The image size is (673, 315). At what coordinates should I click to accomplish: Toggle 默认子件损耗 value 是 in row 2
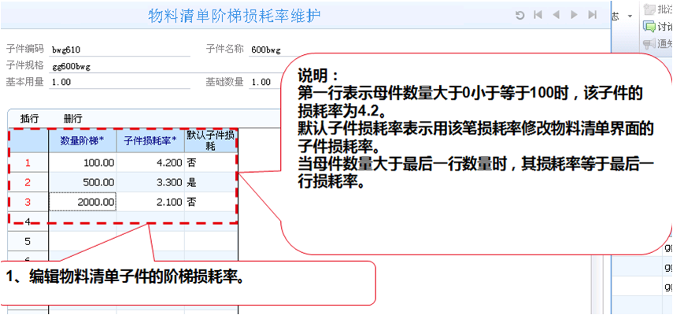(210, 182)
